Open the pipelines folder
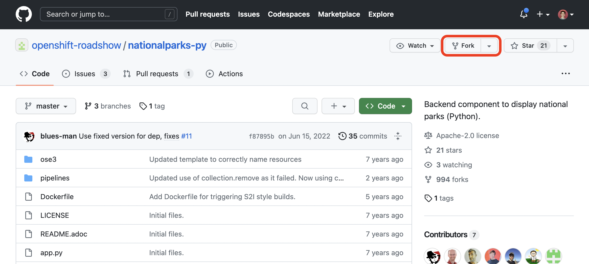The height and width of the screenshot is (264, 589). coord(55,178)
